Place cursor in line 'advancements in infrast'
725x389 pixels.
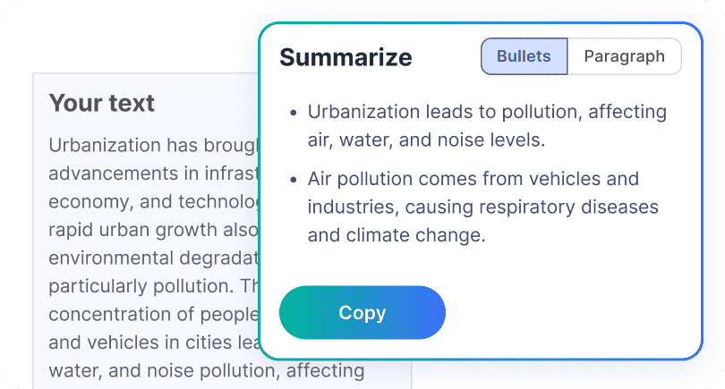click(154, 173)
